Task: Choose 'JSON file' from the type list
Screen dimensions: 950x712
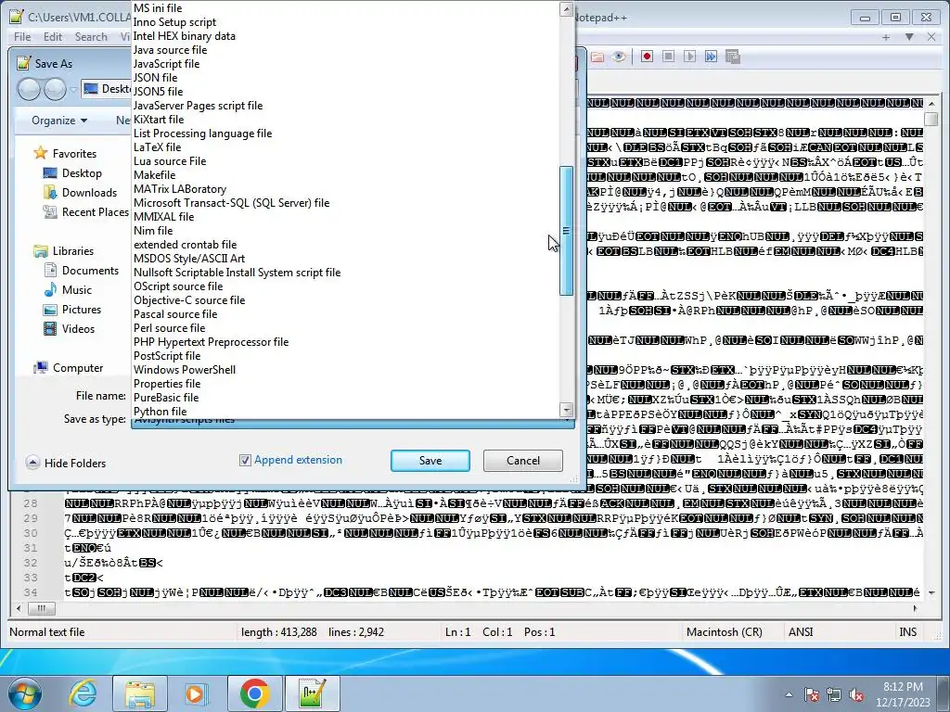Action: (x=156, y=78)
